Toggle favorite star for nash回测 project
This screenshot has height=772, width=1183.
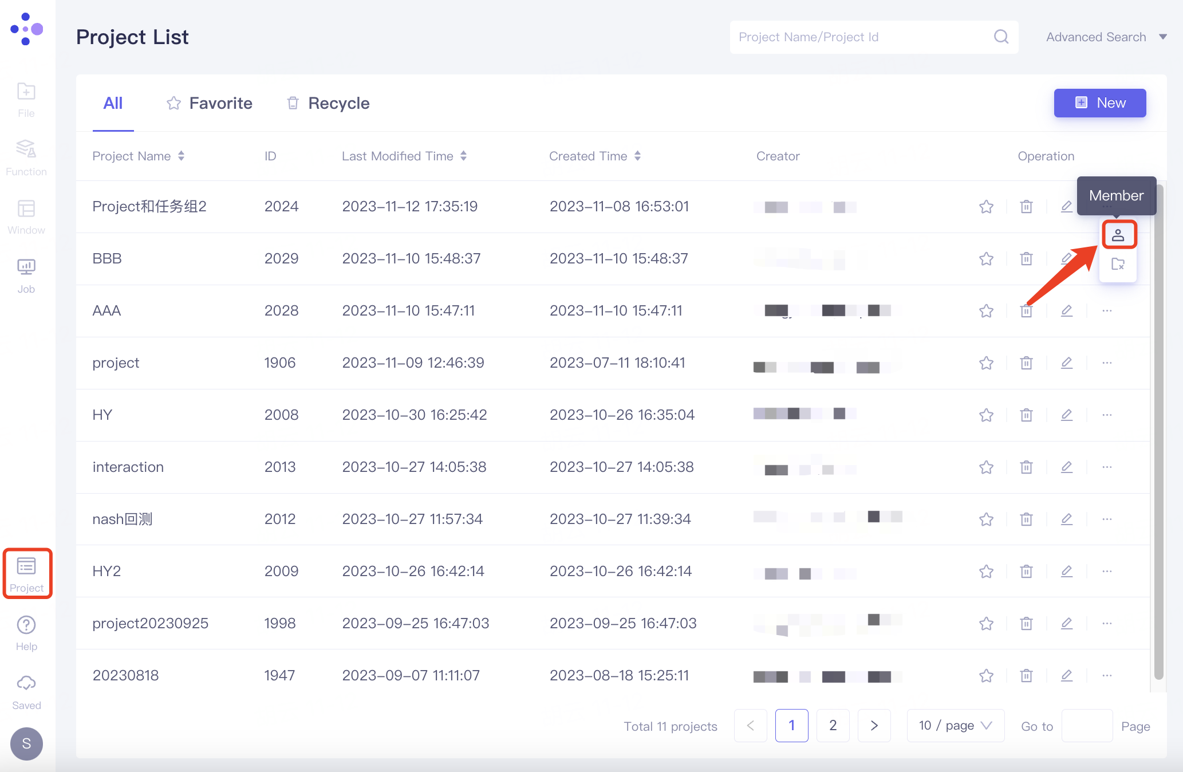pyautogui.click(x=986, y=519)
